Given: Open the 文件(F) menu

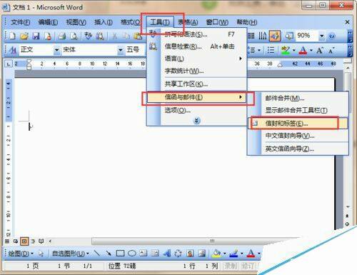Looking at the screenshot, I should pos(20,22).
